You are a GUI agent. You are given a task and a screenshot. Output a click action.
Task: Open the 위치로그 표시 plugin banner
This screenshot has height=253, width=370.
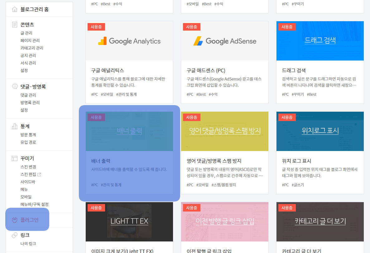tap(320, 131)
